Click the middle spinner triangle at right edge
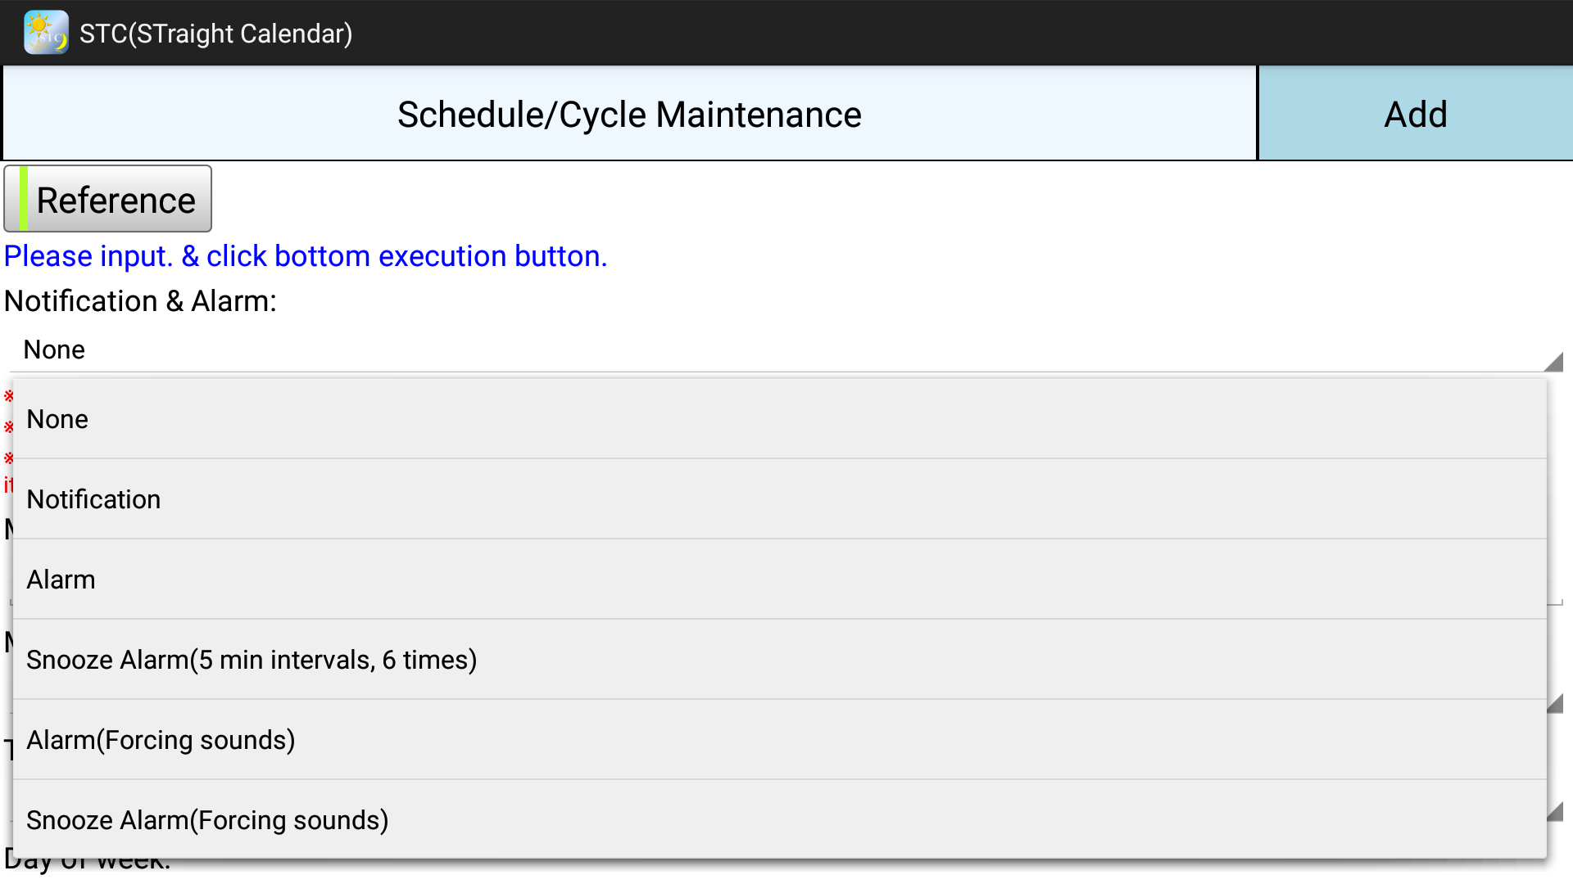This screenshot has height=884, width=1573. pos(1555,704)
